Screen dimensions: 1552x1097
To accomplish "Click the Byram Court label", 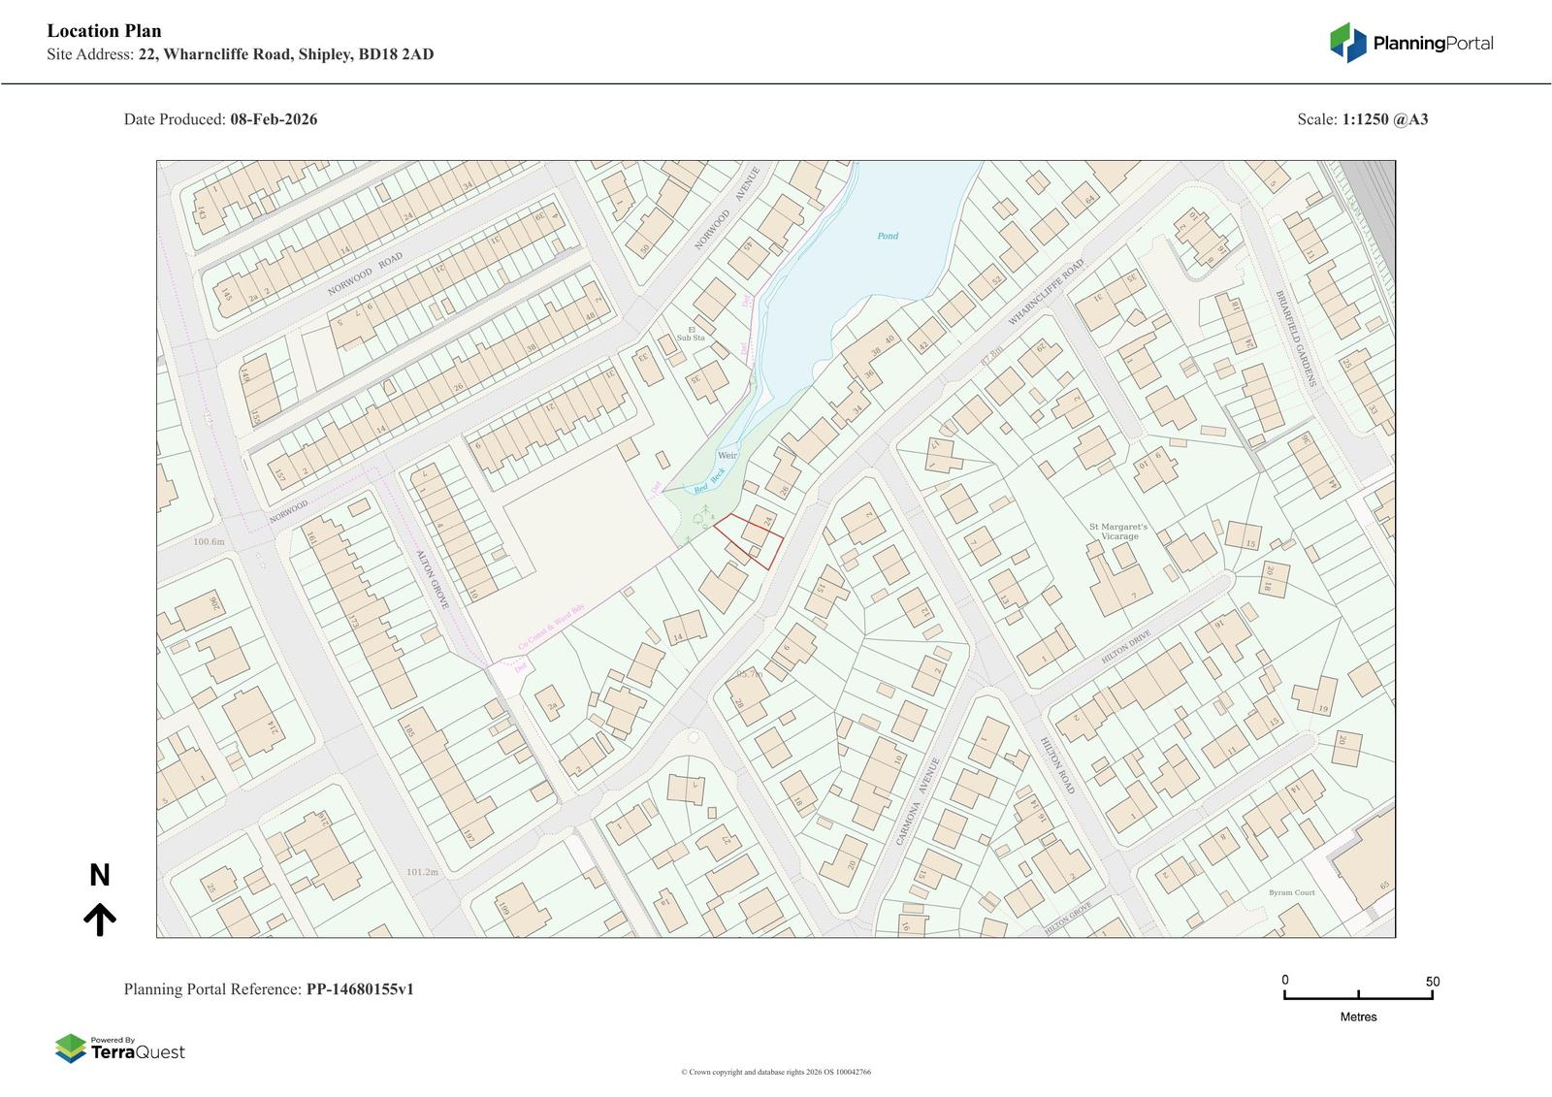I will (1291, 892).
